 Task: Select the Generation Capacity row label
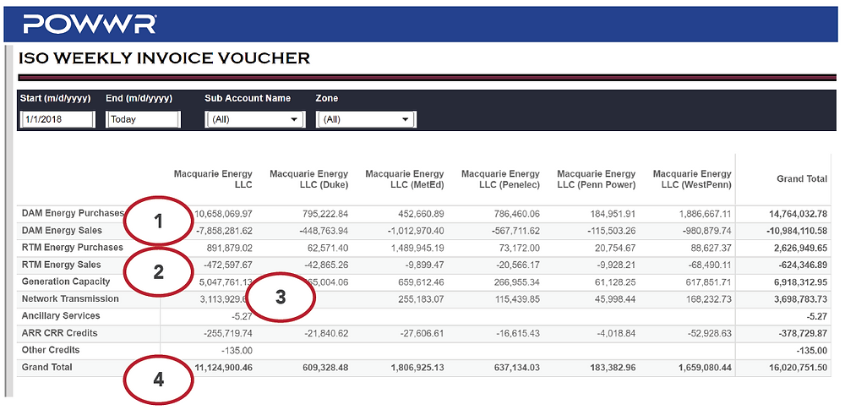tap(66, 282)
